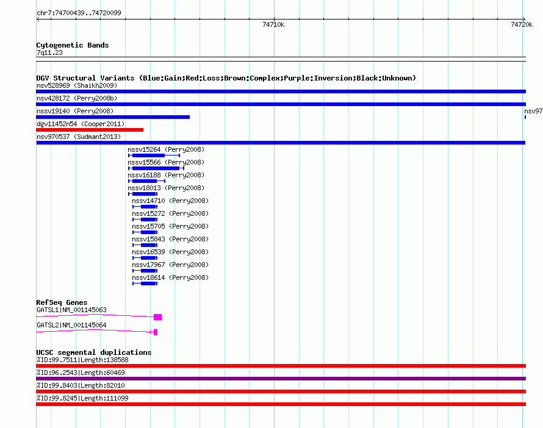Click the red bar under %ID:99.7511
The height and width of the screenshot is (428, 543).
coord(281,366)
